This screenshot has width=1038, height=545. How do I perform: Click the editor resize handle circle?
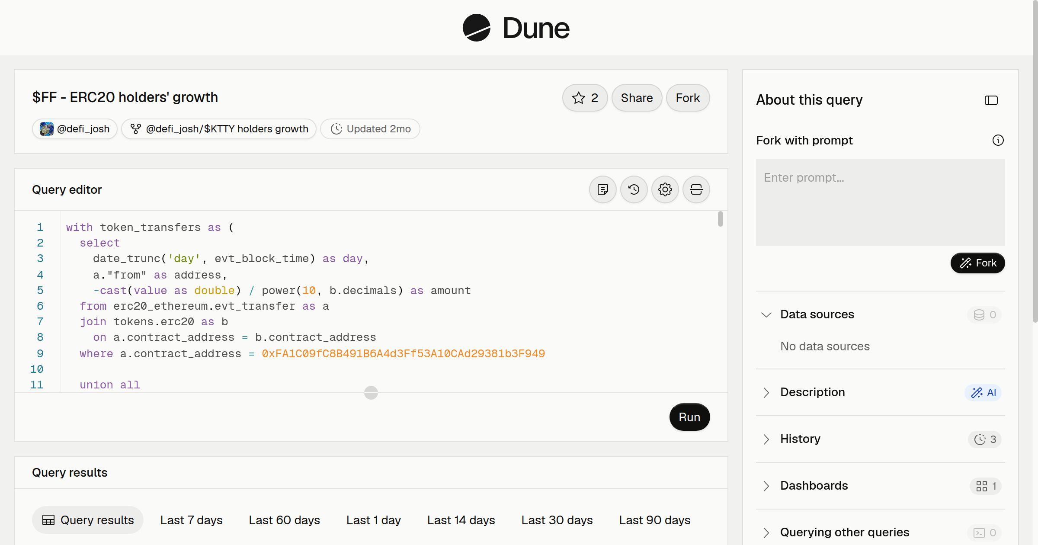371,393
